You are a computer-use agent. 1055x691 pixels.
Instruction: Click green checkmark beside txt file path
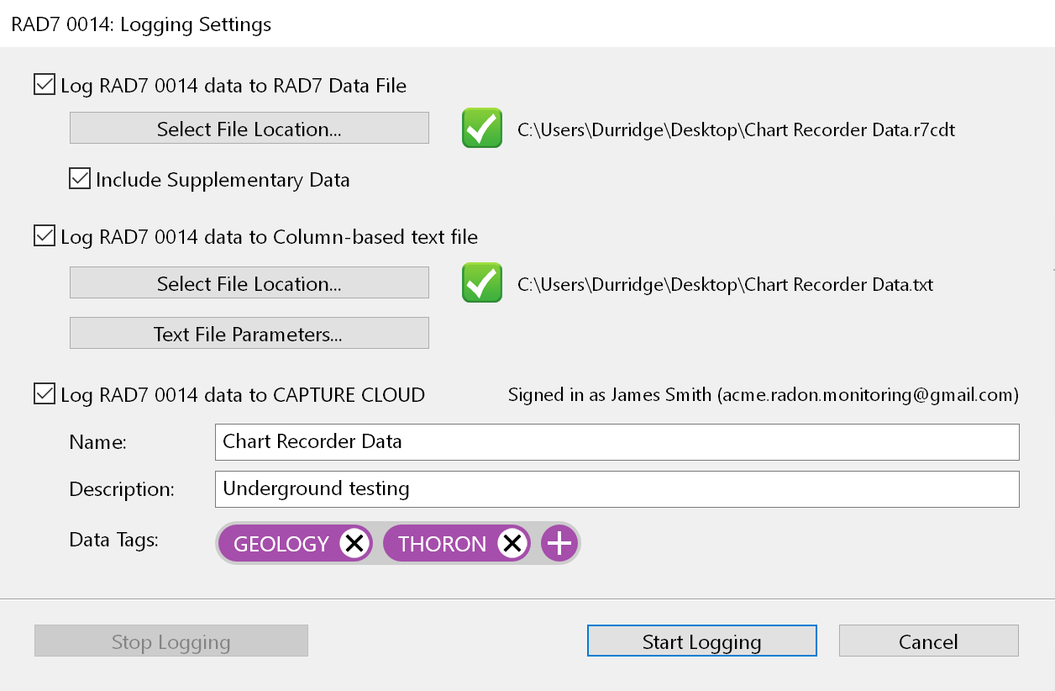pyautogui.click(x=482, y=283)
